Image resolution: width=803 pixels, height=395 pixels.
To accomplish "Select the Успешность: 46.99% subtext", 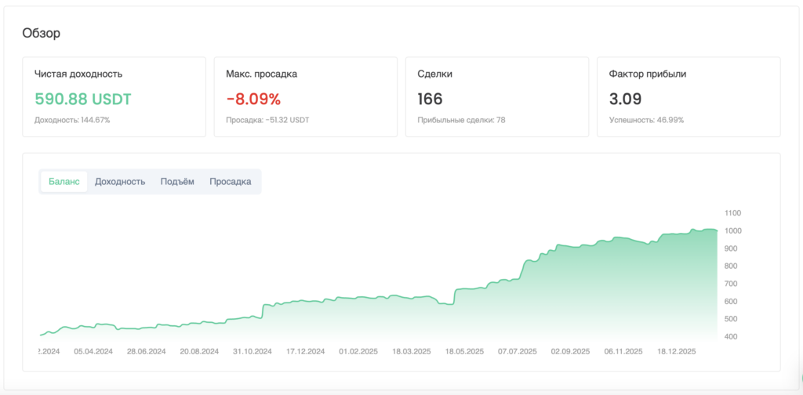I will pos(646,121).
